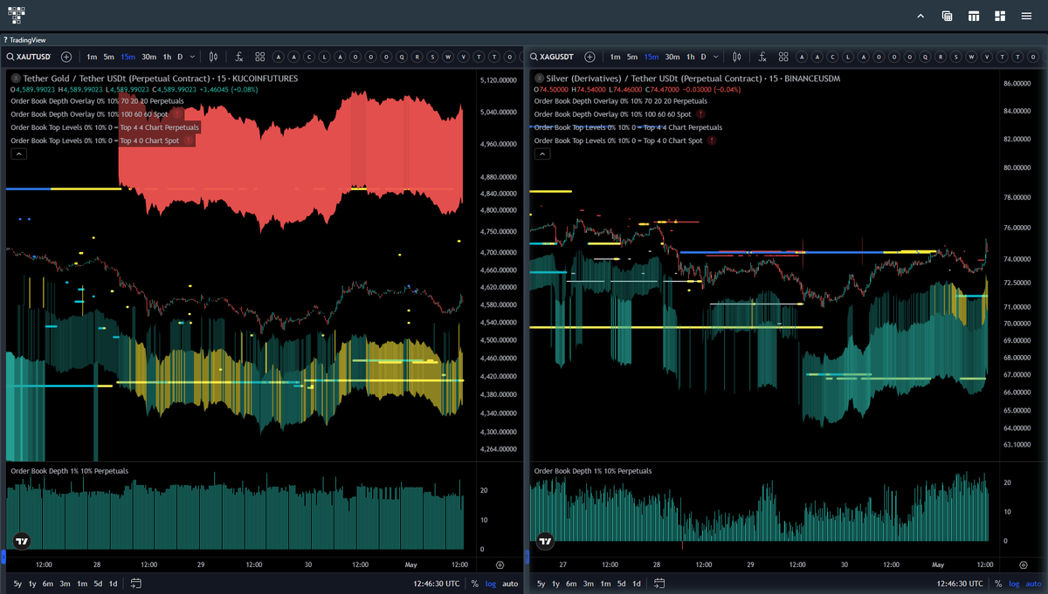Open Indicators (fx) on XAGUSDT chart
This screenshot has height=594, width=1048.
tap(762, 57)
